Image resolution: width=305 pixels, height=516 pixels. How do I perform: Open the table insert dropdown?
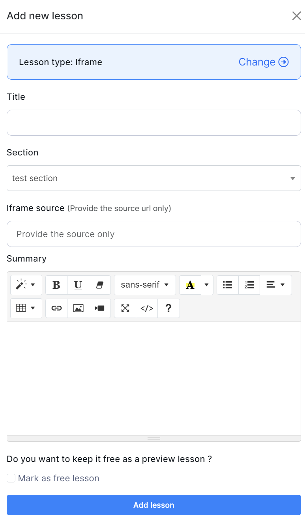point(26,308)
